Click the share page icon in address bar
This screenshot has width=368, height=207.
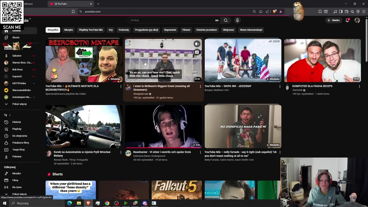pos(267,11)
